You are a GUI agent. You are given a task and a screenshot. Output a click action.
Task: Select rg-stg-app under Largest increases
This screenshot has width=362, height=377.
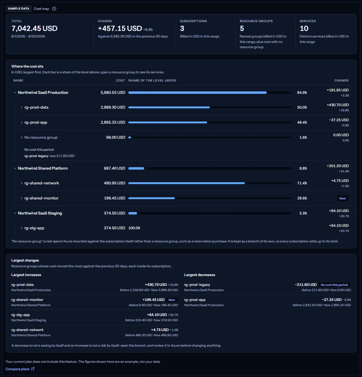tap(21, 315)
